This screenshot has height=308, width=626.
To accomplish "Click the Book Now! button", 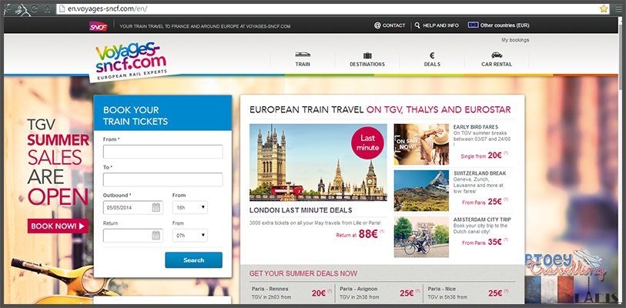I will [x=58, y=226].
